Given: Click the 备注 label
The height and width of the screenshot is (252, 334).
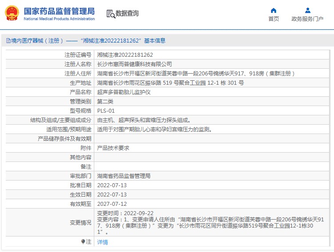Looking at the screenshot, I should pyautogui.click(x=86, y=167).
